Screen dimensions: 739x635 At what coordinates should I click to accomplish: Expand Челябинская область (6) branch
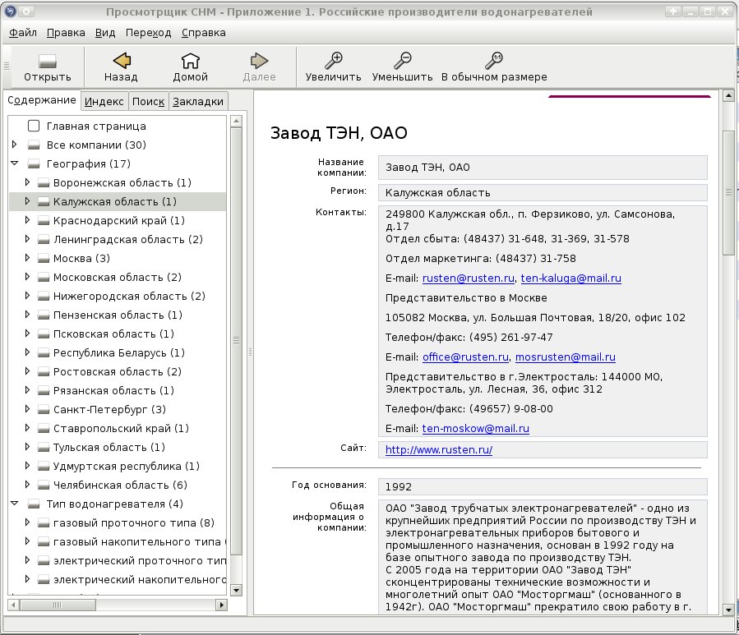tap(27, 485)
